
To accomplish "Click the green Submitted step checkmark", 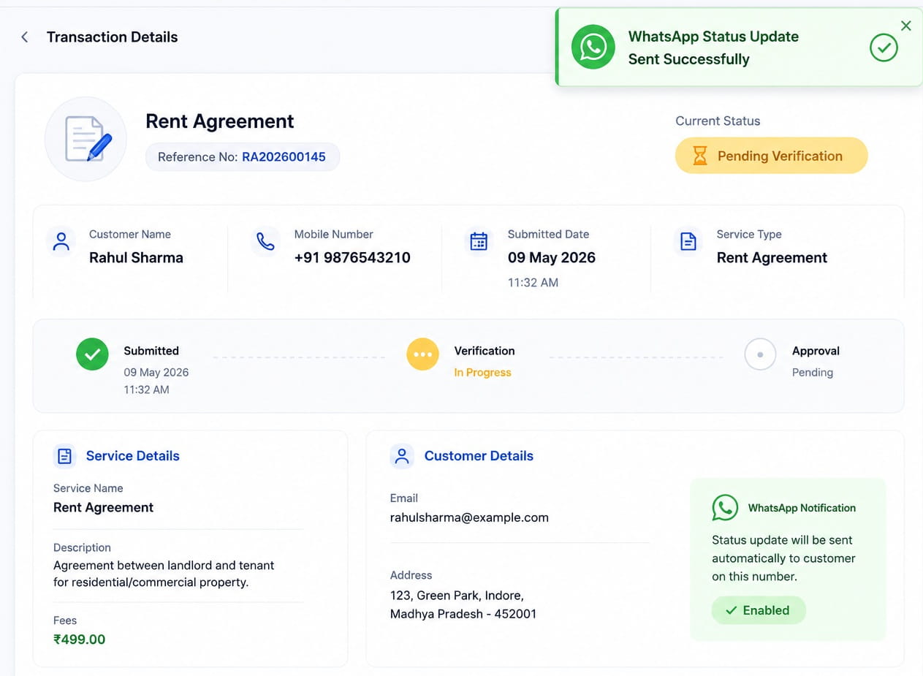I will [92, 354].
